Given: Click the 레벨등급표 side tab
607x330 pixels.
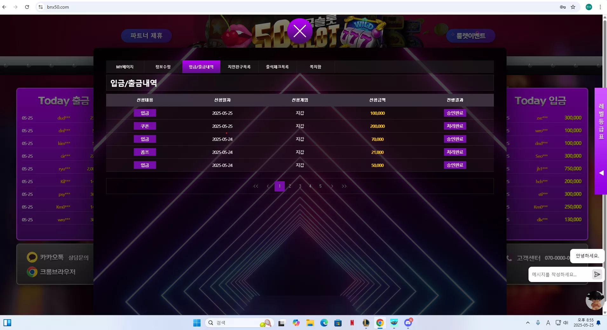Looking at the screenshot, I should click(601, 141).
